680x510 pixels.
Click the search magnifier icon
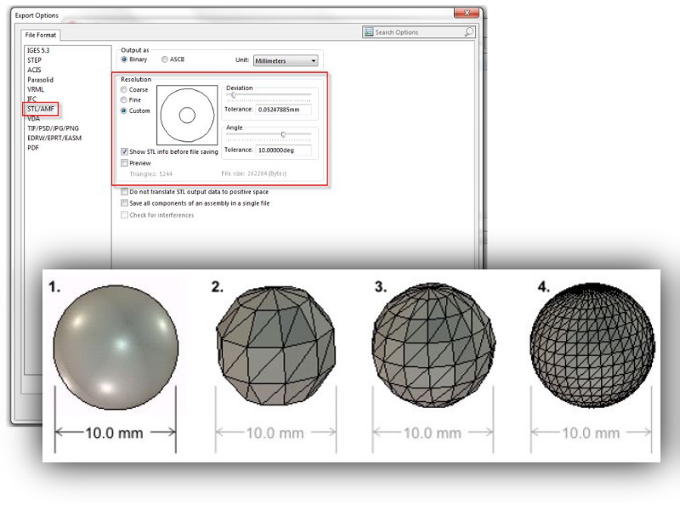(469, 32)
